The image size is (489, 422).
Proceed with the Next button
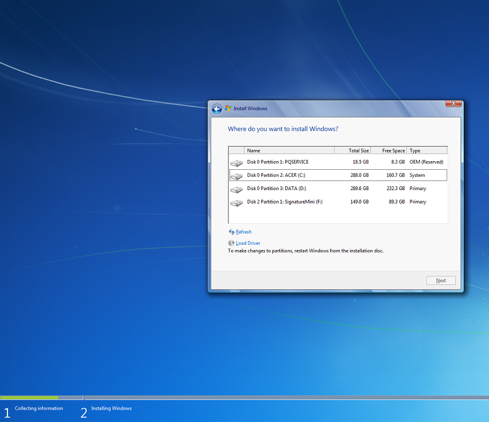(441, 280)
